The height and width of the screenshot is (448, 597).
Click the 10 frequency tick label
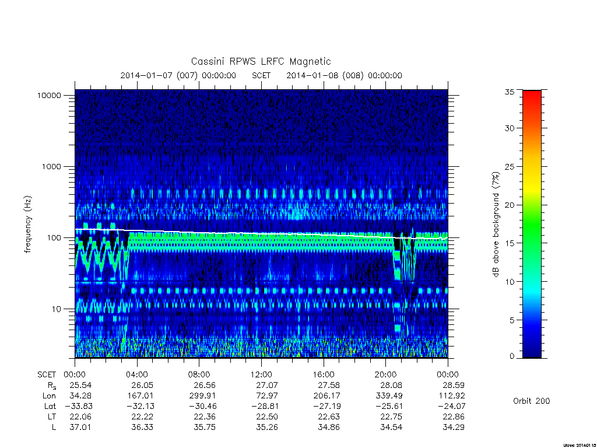[57, 309]
